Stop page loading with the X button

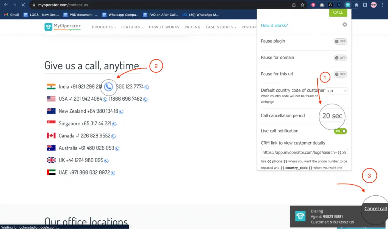23,5
